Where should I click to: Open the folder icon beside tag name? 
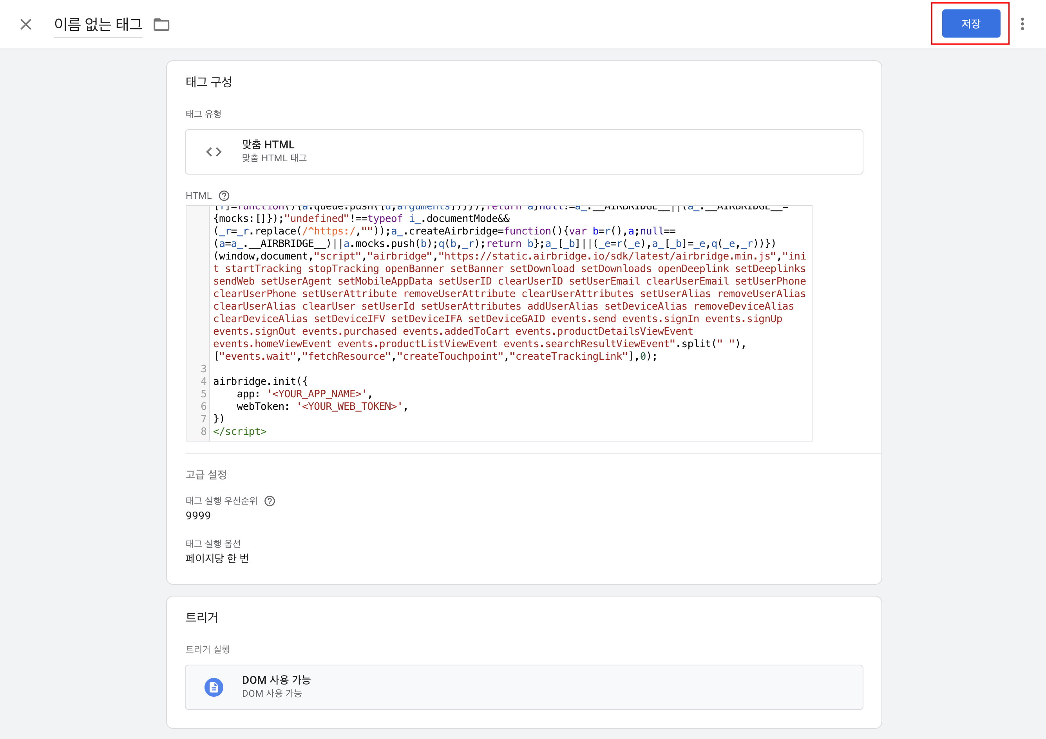pyautogui.click(x=161, y=25)
